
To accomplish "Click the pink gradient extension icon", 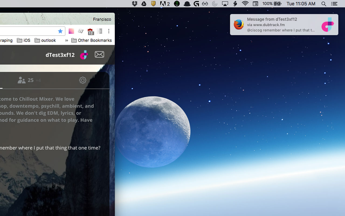I will [x=71, y=31].
